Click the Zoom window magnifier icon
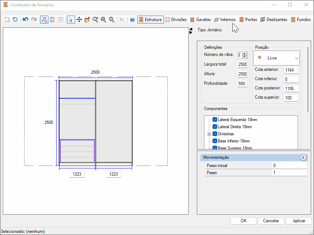The image size is (314, 235). (103, 20)
